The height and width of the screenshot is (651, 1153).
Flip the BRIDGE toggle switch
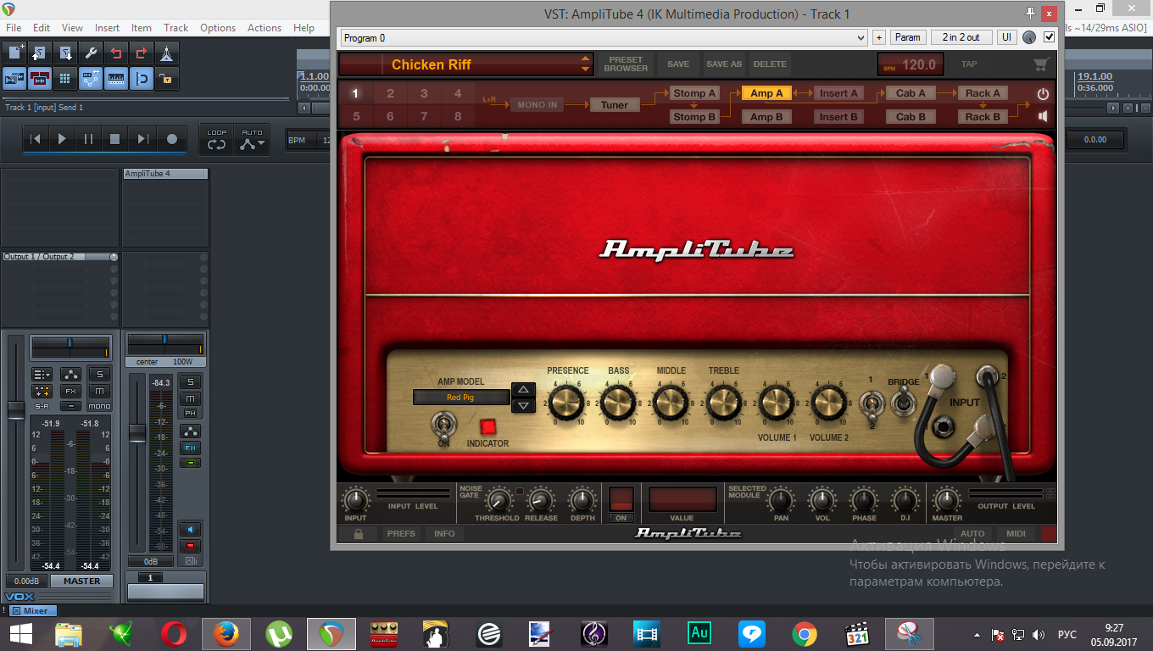pos(903,401)
